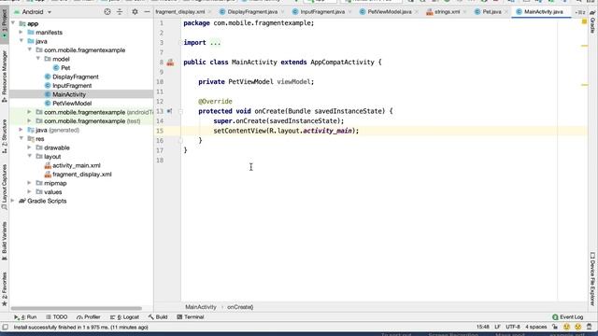The width and height of the screenshot is (598, 336).
Task: Open the Profiler tool window
Action: point(89,317)
